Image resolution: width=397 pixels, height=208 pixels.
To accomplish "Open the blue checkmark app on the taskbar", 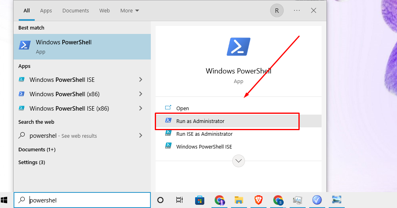I will pyautogui.click(x=317, y=200).
